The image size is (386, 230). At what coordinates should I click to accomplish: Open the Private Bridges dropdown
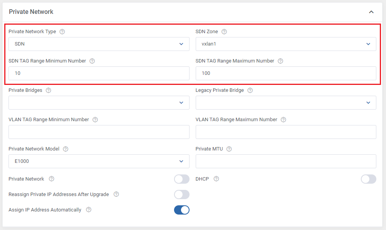pos(99,103)
